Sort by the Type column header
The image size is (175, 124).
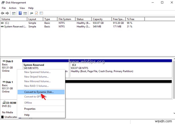[x=50, y=19]
